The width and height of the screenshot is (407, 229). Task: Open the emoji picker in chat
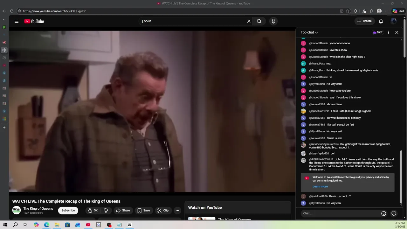[x=384, y=213]
